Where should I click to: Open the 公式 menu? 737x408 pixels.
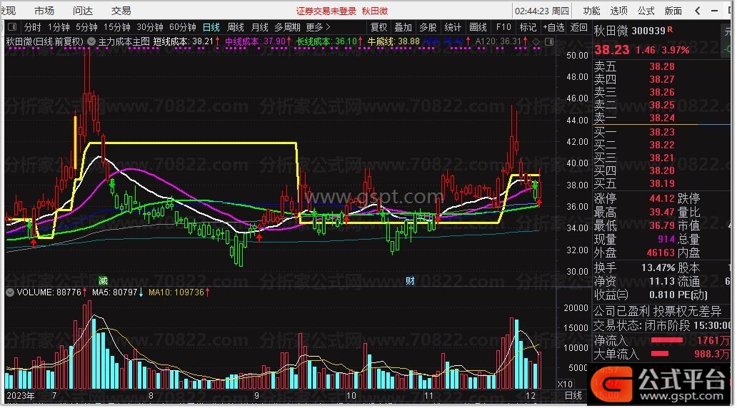(646, 10)
